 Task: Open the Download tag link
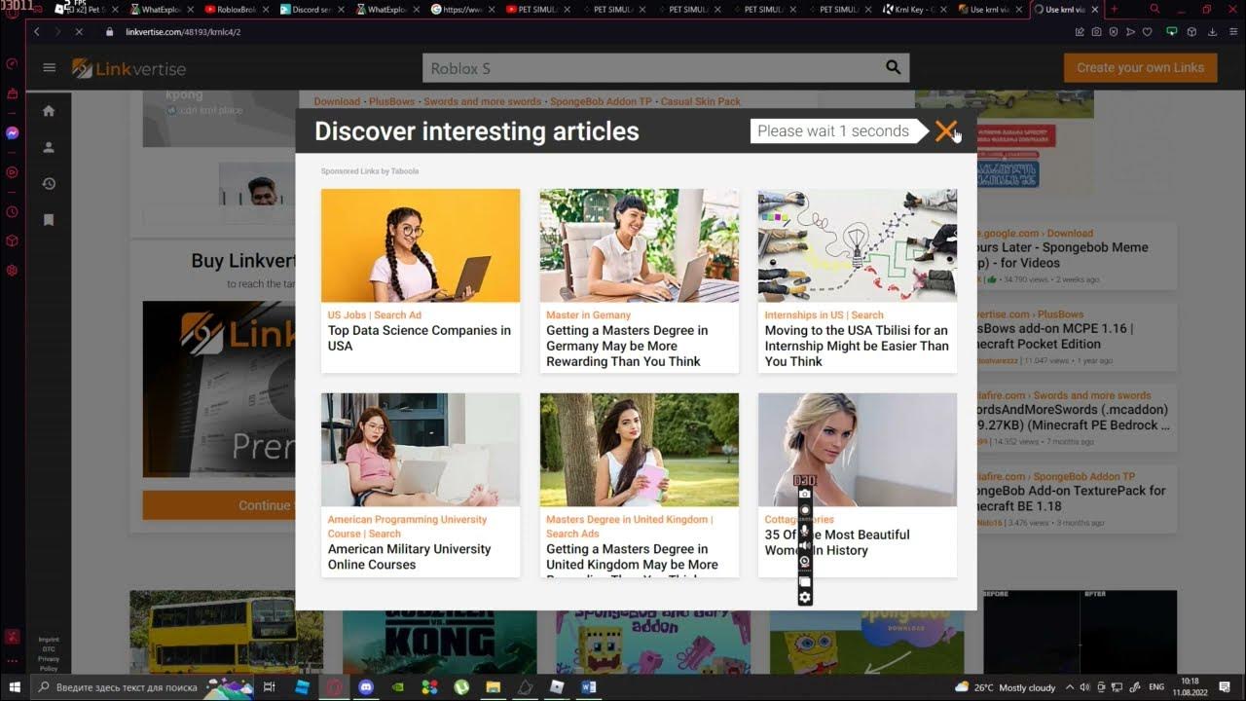pyautogui.click(x=337, y=101)
